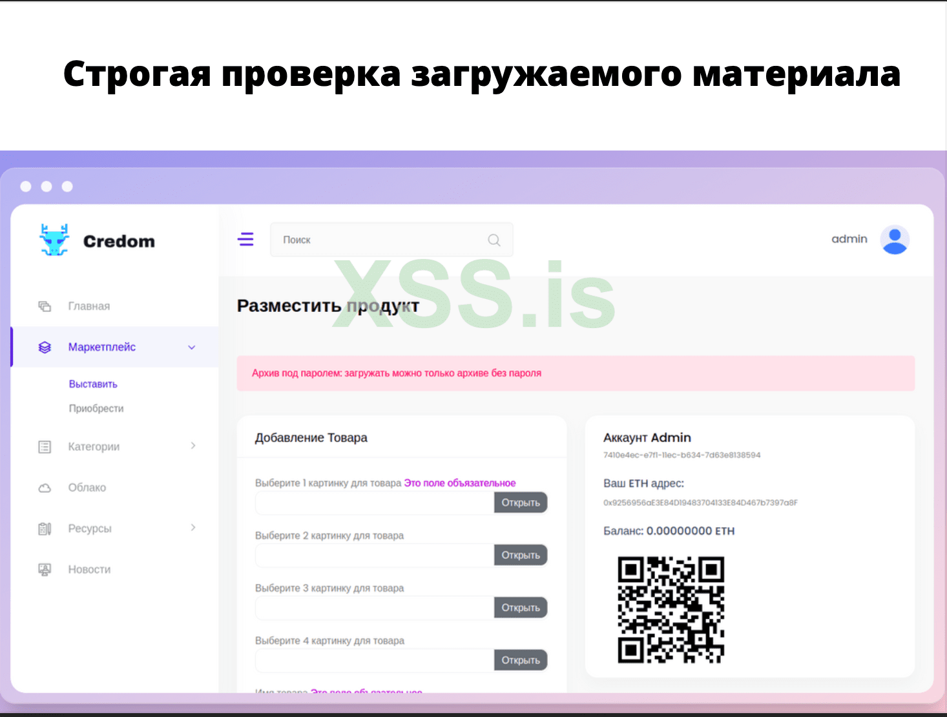This screenshot has height=717, width=947.
Task: Expand the Категории section
Action: 193,446
